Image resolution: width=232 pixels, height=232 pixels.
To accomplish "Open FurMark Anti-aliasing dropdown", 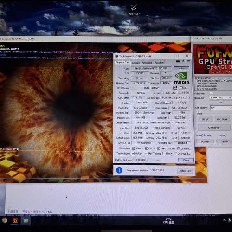I will (221, 108).
